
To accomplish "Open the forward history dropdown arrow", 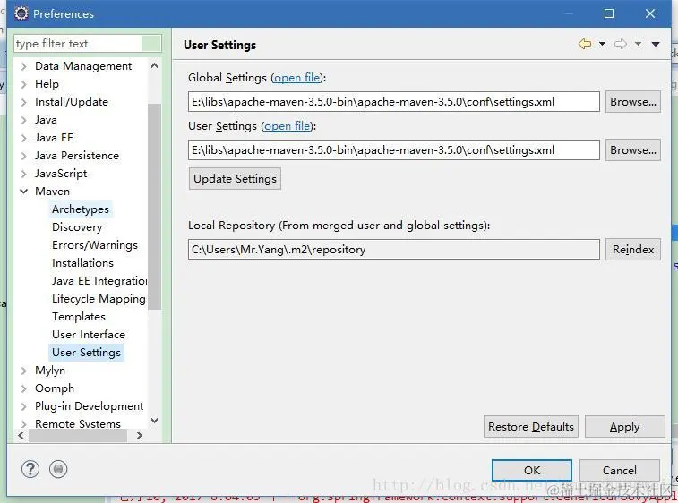I will tap(638, 44).
